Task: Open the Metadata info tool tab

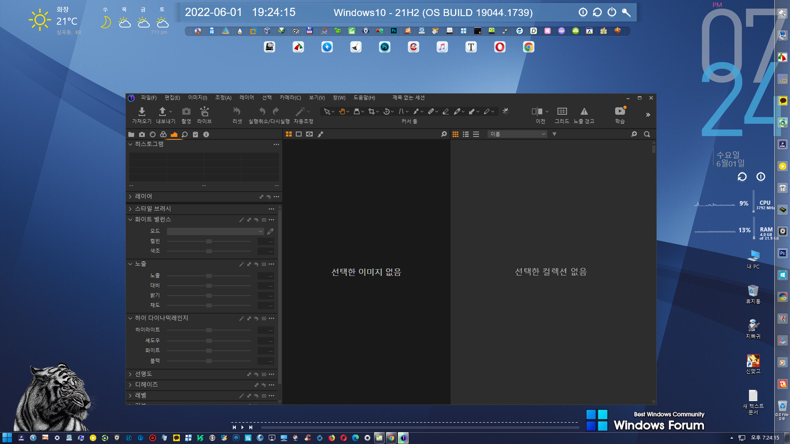Action: tap(206, 134)
